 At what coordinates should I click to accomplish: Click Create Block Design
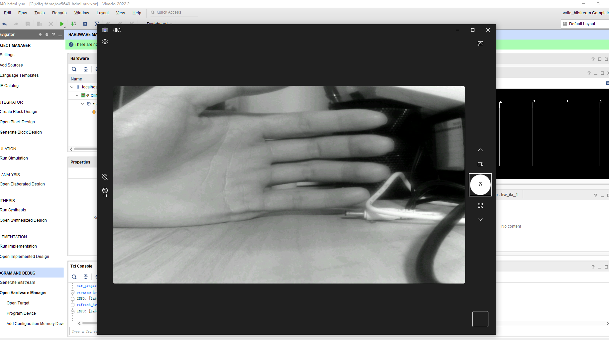coord(19,112)
